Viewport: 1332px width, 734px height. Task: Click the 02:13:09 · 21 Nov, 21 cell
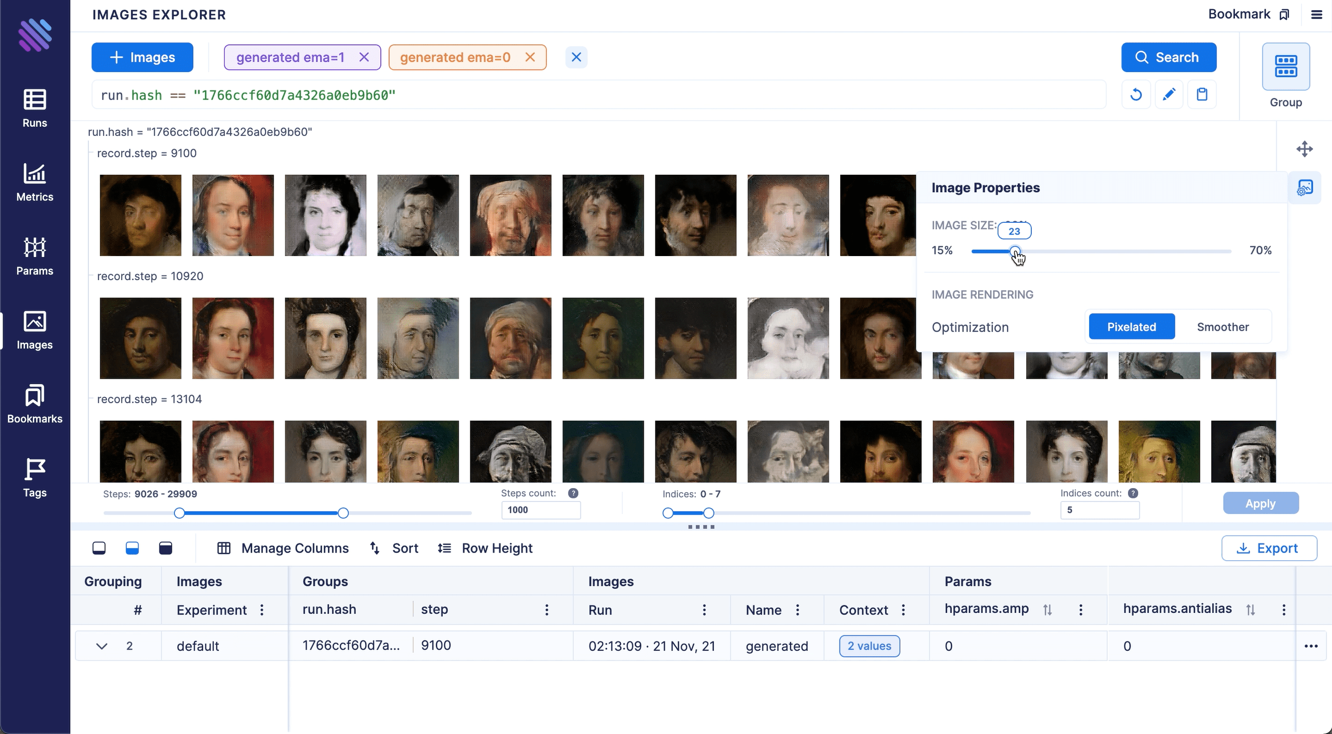(x=651, y=647)
